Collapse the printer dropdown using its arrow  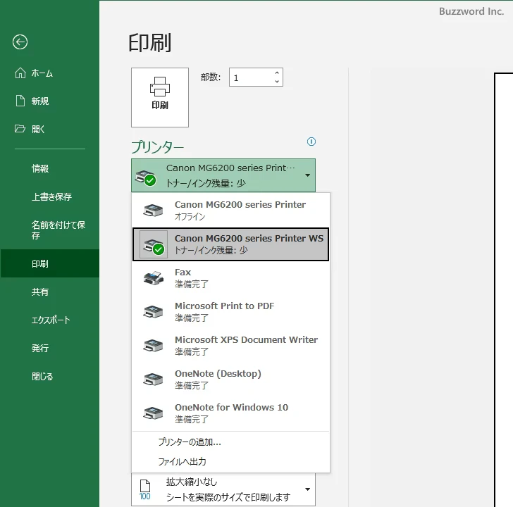(307, 175)
